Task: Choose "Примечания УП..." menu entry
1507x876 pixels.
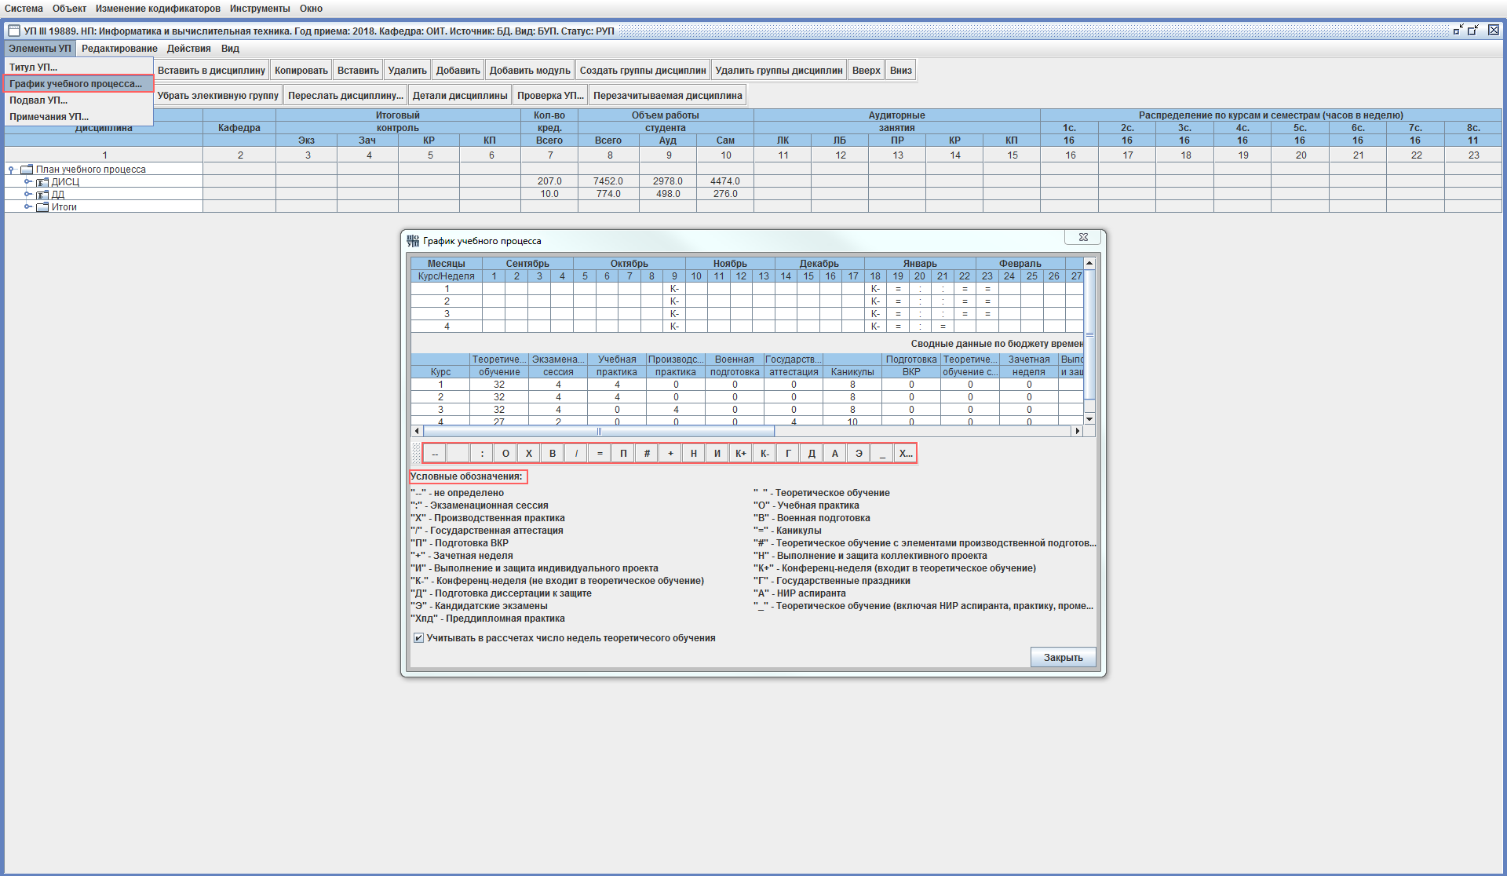Action: (78, 117)
